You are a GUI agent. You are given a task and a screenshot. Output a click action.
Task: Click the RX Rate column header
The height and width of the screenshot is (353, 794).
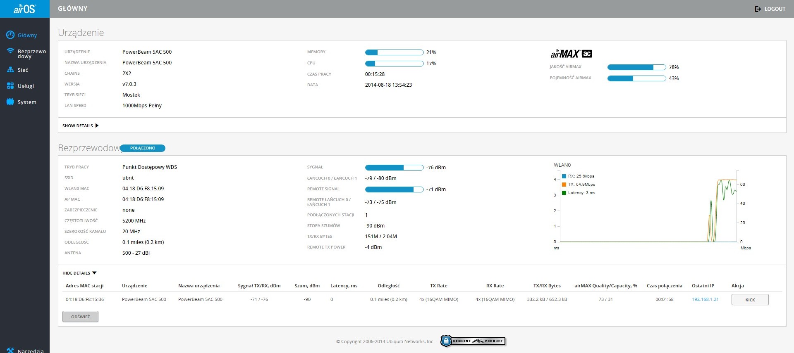coord(495,286)
